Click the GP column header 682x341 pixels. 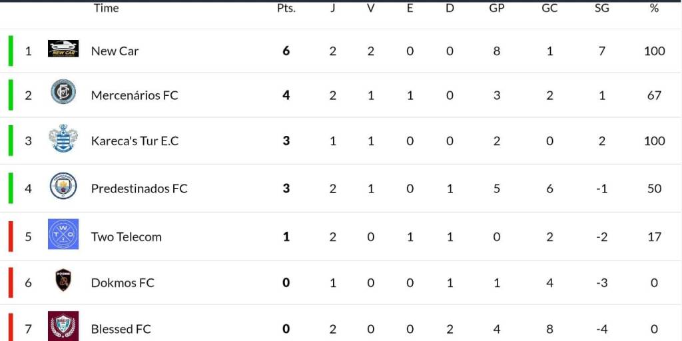497,8
